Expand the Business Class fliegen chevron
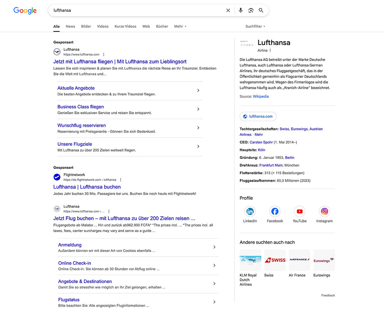Image resolution: width=385 pixels, height=312 pixels. (x=198, y=109)
